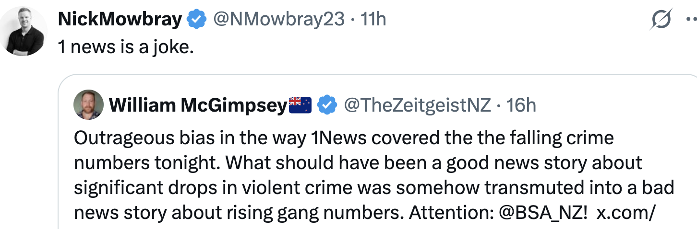The height and width of the screenshot is (229, 697).
Task: Click William McGimpsey's small avatar
Action: [x=89, y=105]
